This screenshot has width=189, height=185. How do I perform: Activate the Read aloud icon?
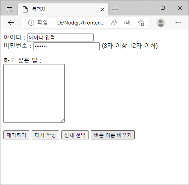point(114,23)
